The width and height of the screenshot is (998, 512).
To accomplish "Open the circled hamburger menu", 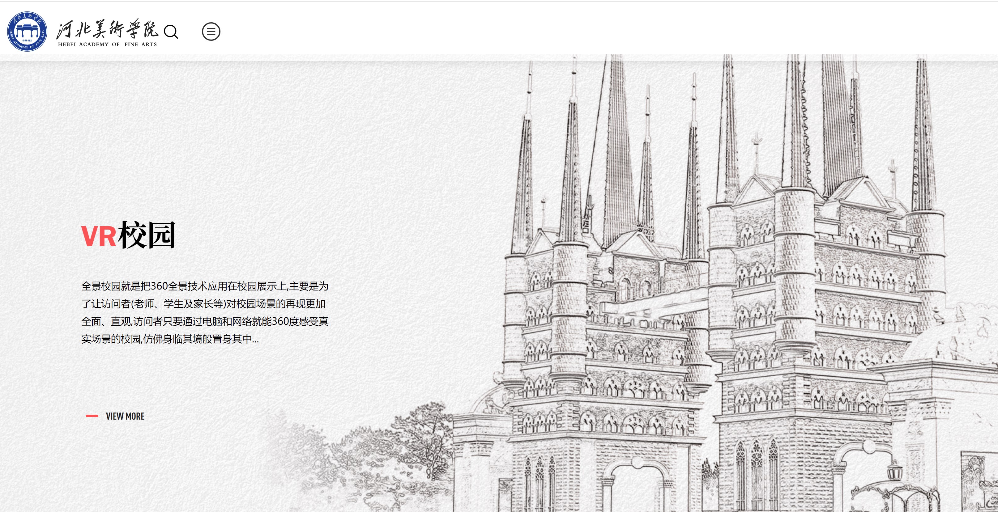I will click(211, 32).
